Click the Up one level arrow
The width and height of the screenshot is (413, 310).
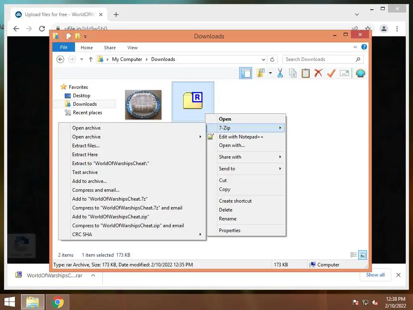click(91, 59)
